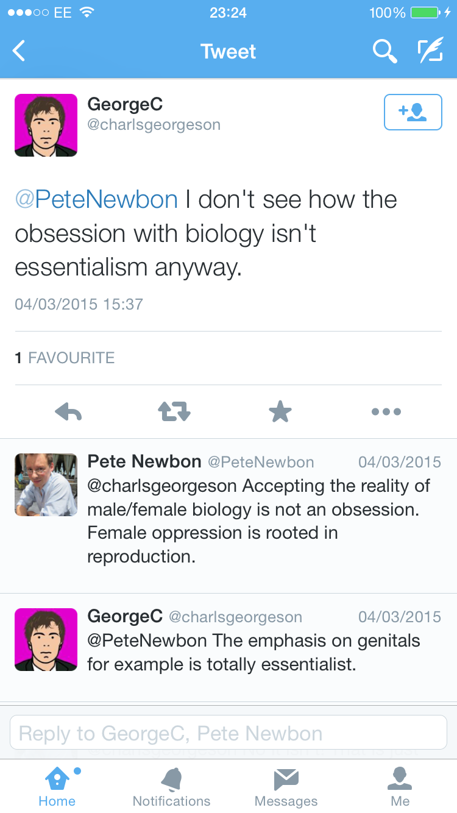Favourite the tweet with star icon
Image resolution: width=457 pixels, height=813 pixels.
pos(280,412)
